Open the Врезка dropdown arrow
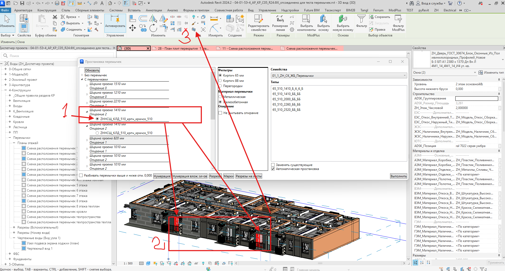Screen dimensions: 505x271 point(79,17)
